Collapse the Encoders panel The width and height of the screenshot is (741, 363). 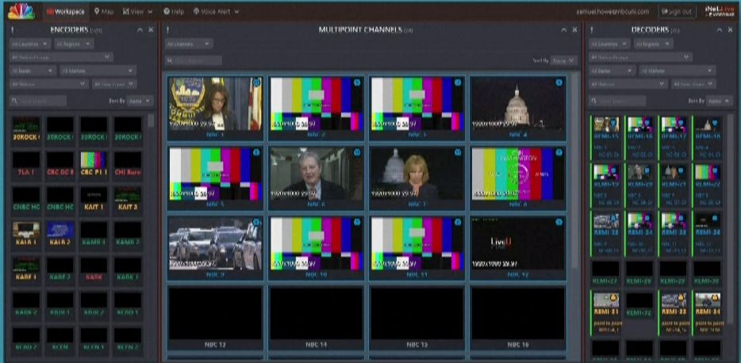point(140,30)
